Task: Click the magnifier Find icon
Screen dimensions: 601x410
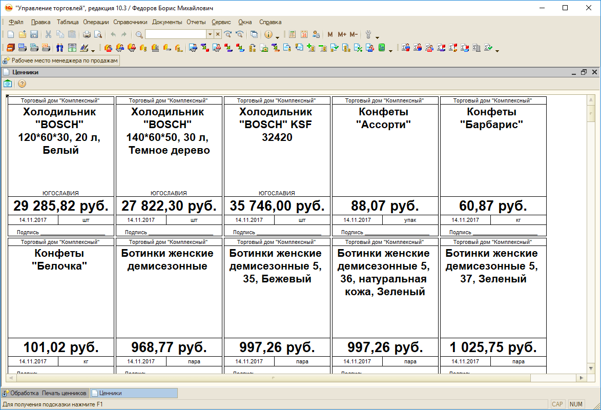Action: [x=139, y=34]
